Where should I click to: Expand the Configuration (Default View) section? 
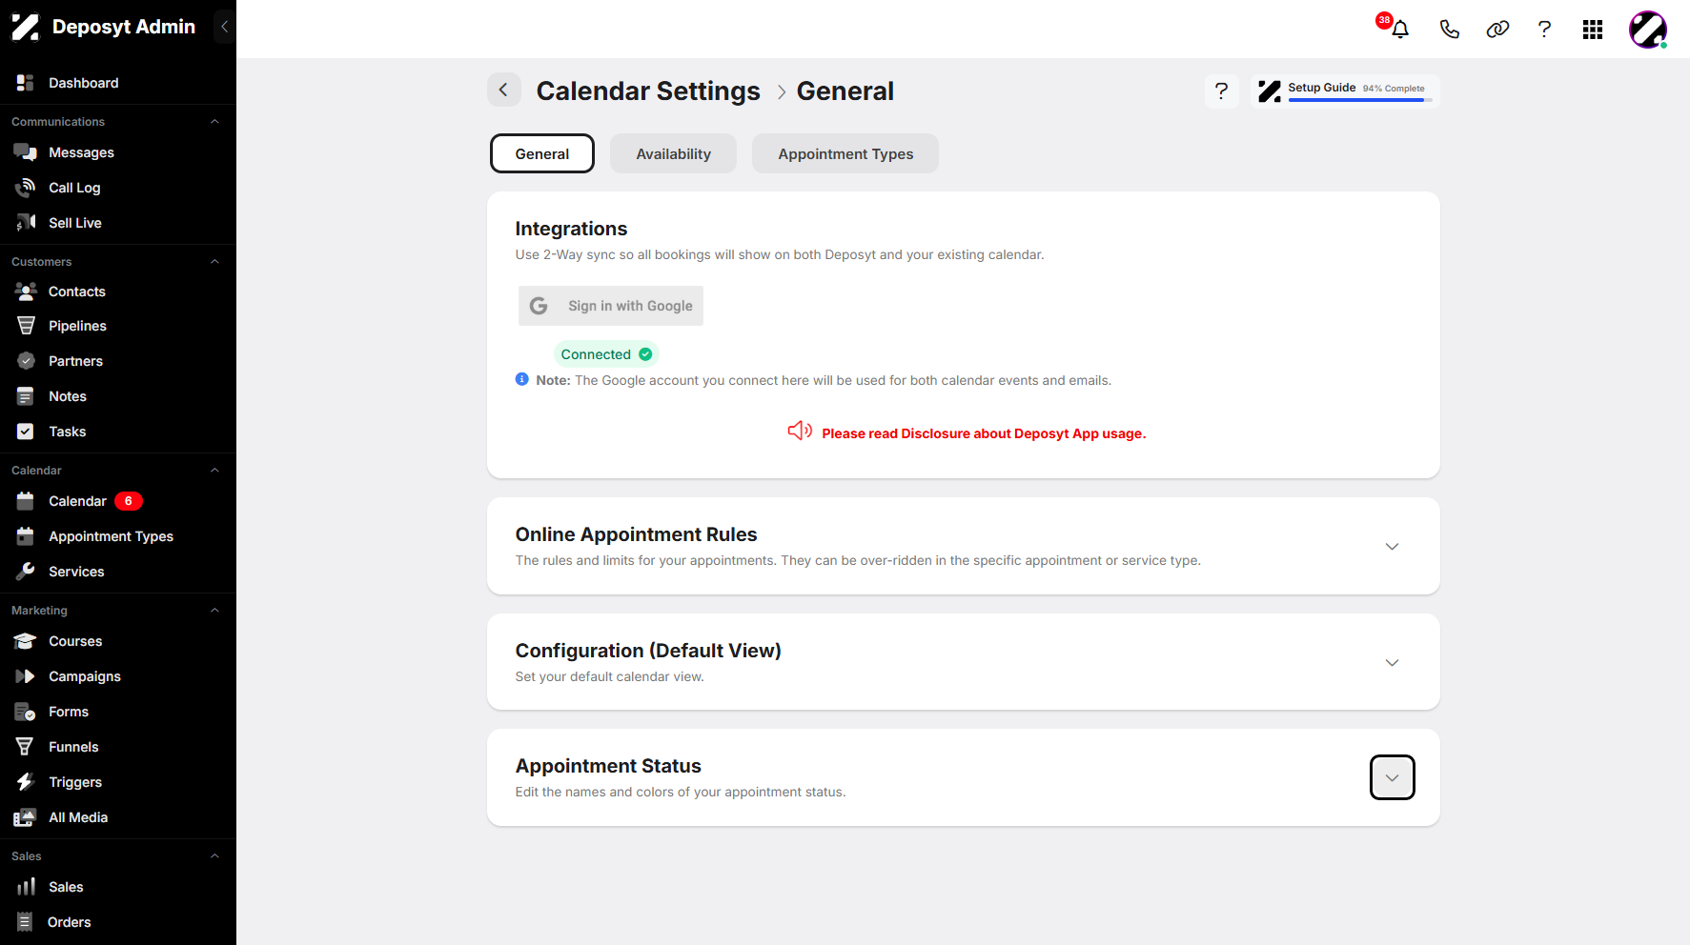[x=1392, y=663]
